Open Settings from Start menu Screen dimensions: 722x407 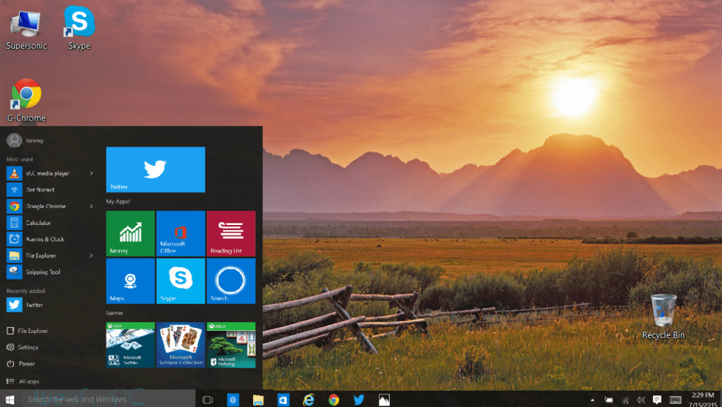(23, 347)
